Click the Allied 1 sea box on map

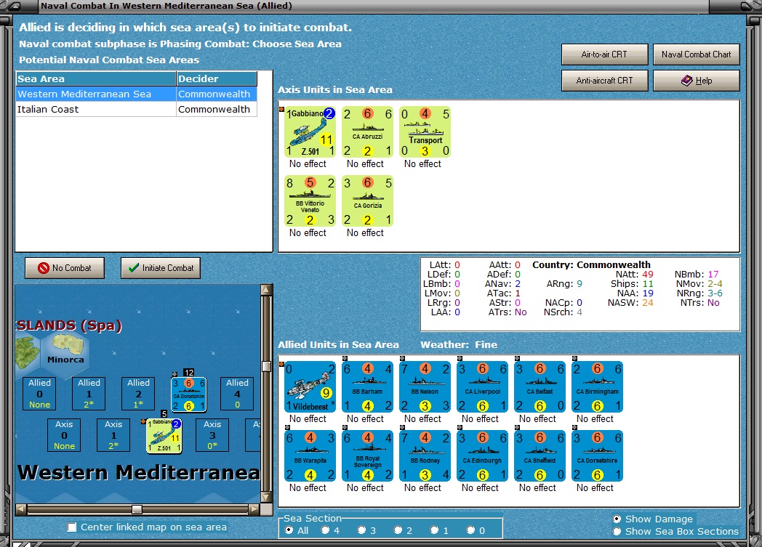89,394
